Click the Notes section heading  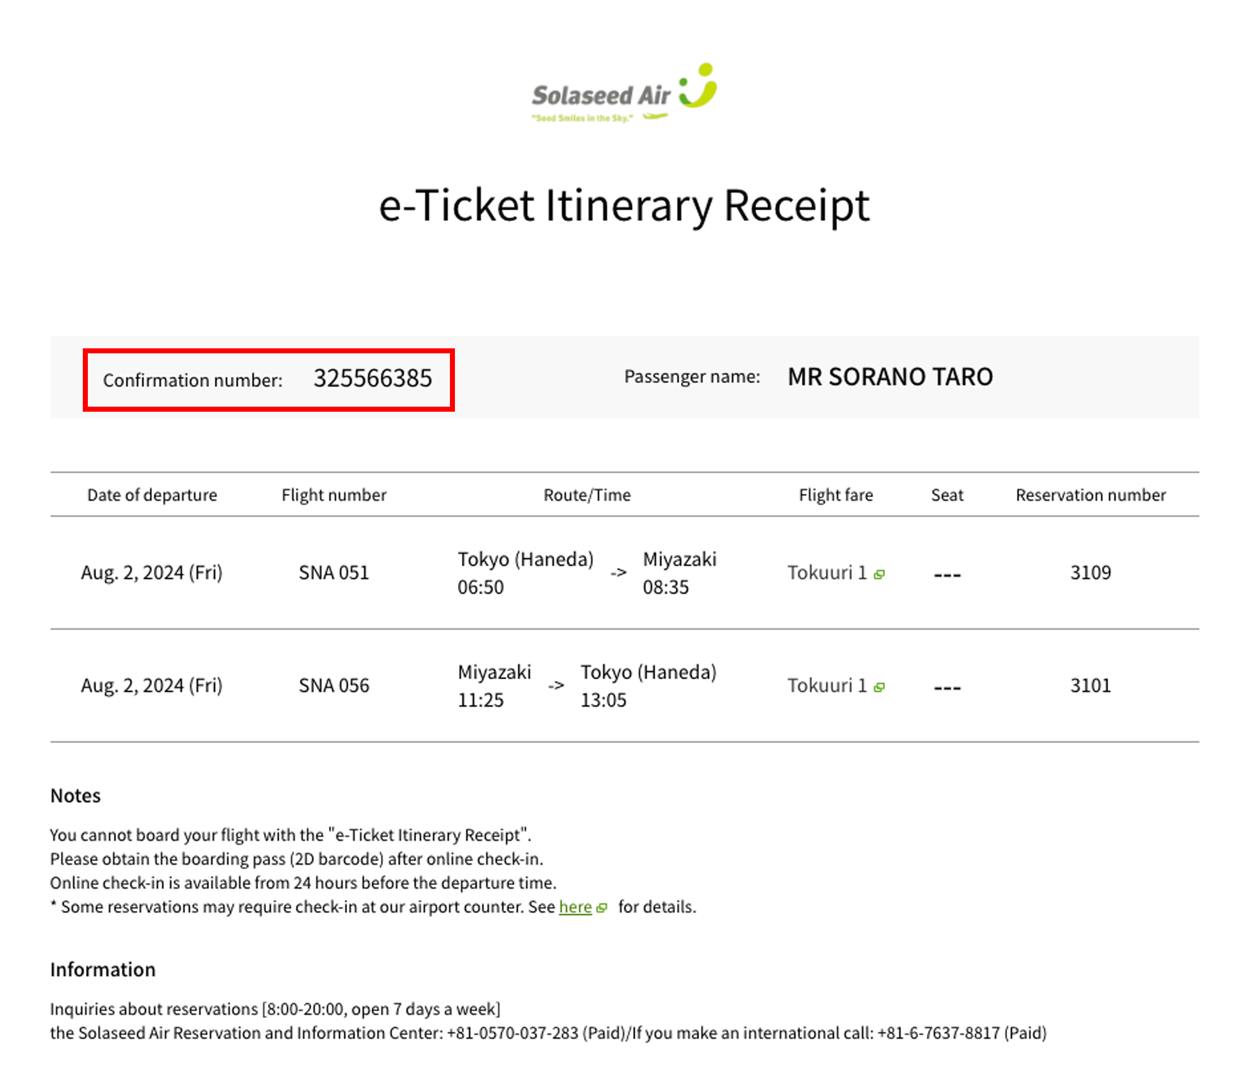[x=75, y=796]
